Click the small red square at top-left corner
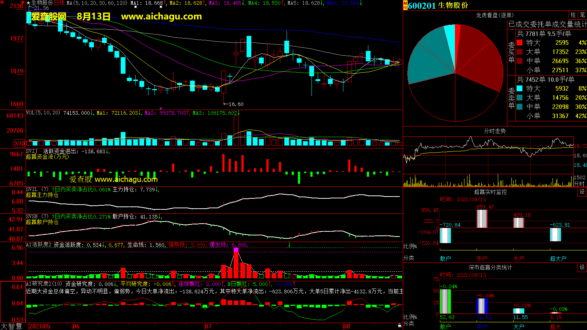 (x=2, y=2)
